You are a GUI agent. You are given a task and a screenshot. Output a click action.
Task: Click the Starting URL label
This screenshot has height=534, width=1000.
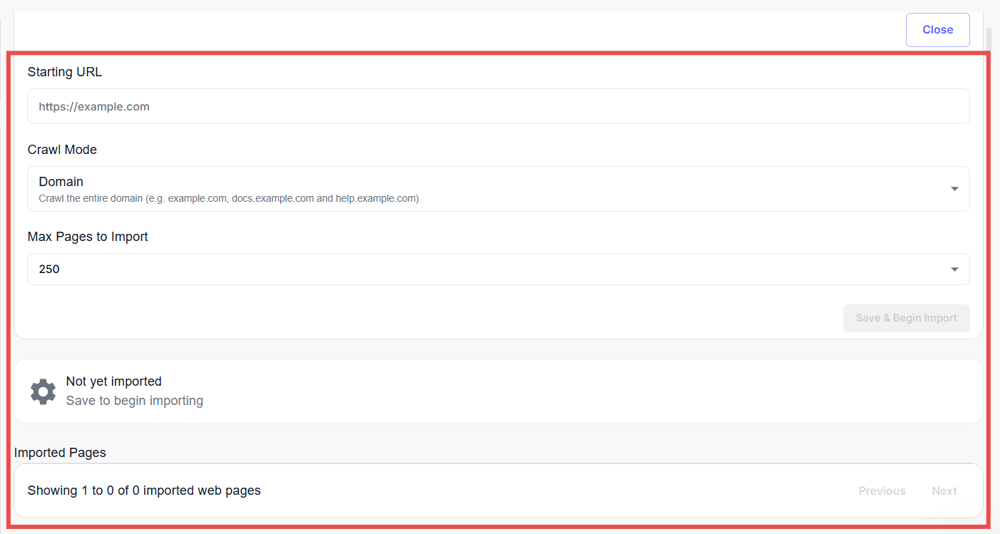tap(65, 72)
